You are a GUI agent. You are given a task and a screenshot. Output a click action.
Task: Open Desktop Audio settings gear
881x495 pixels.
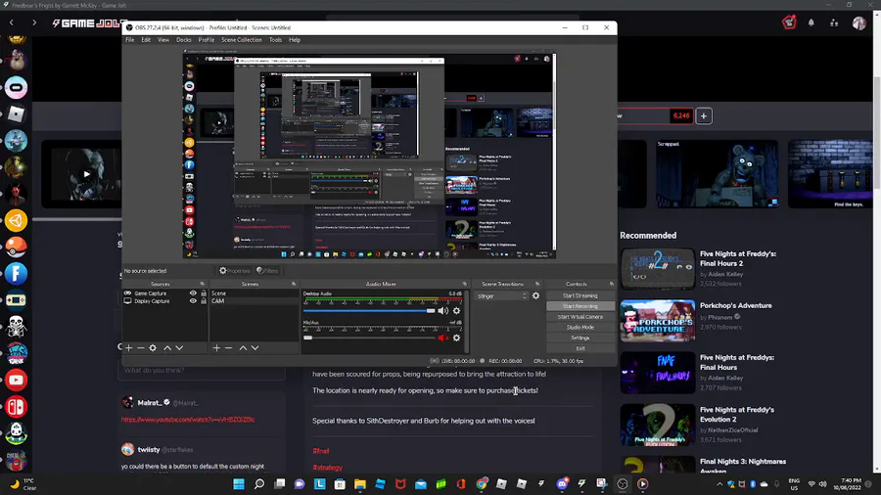[457, 311]
